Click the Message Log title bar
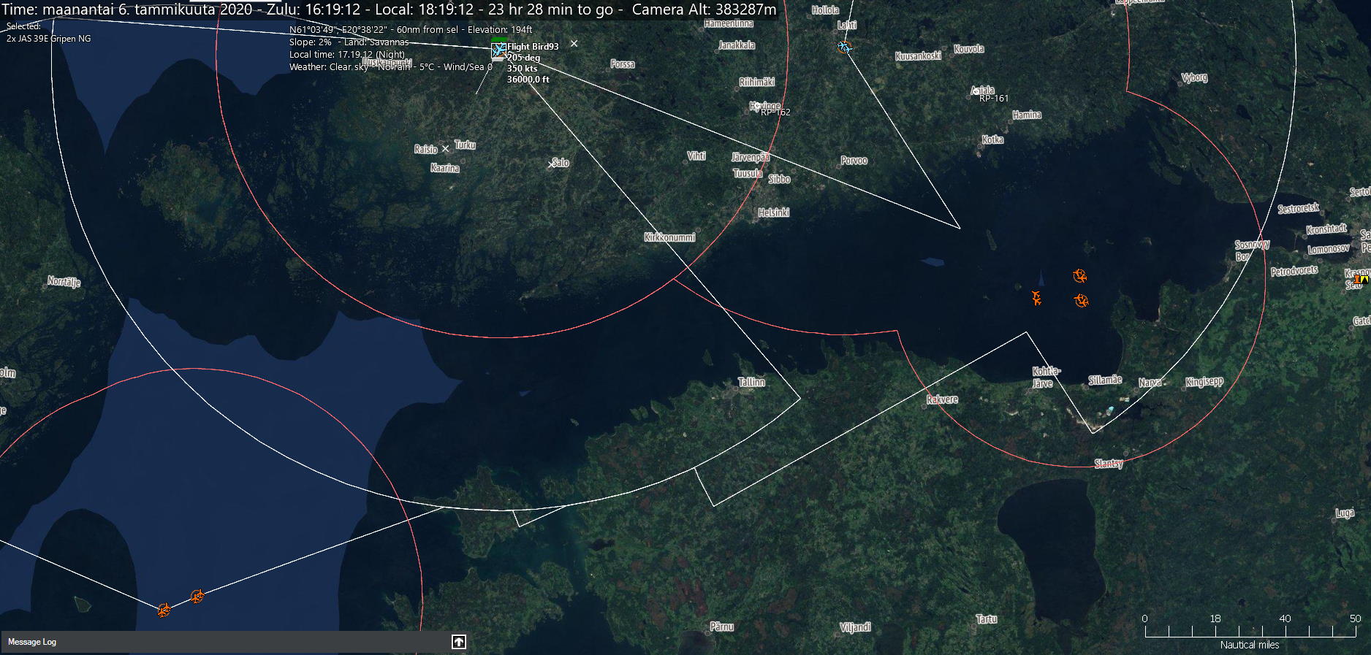The width and height of the screenshot is (1371, 655). click(x=219, y=642)
